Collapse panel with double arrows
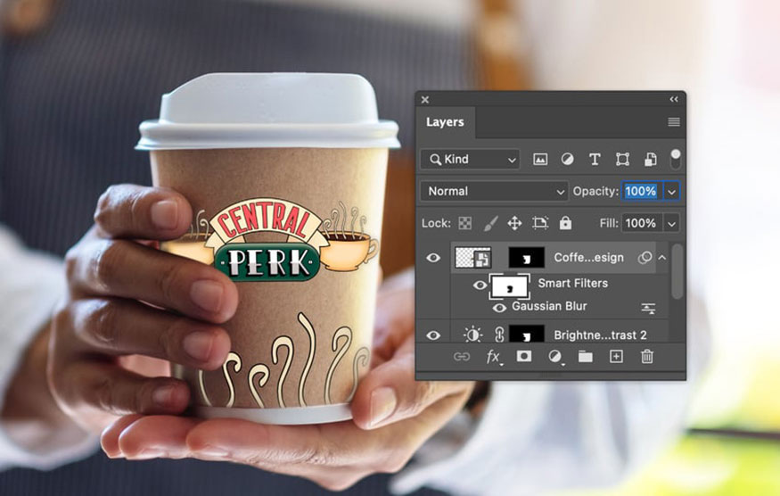 click(674, 100)
